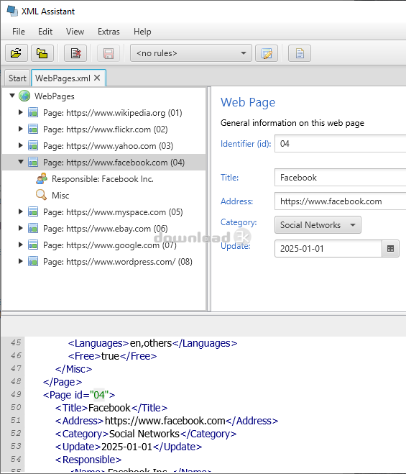Select Page: https://www.wikipedia.org (01)
Viewport: 406px width, 474px height.
click(113, 113)
